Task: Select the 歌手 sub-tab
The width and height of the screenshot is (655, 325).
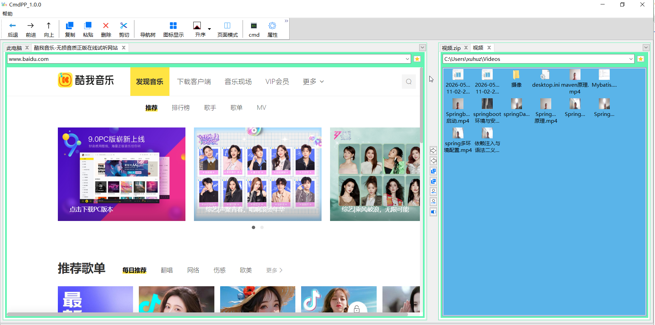Action: [210, 108]
